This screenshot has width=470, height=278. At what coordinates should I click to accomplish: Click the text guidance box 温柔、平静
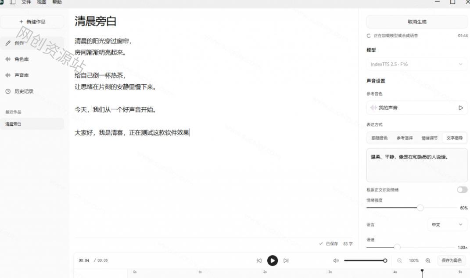coord(416,165)
